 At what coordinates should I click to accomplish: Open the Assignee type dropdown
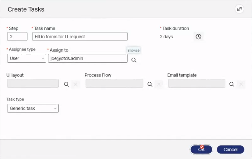(x=26, y=58)
